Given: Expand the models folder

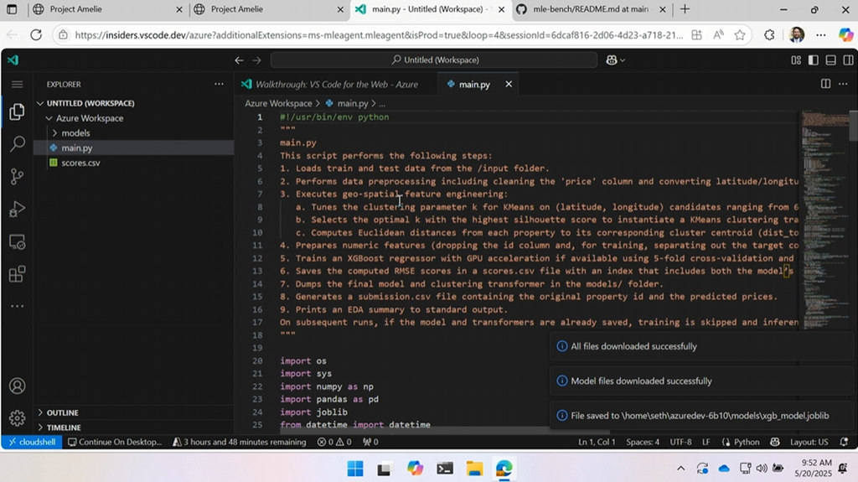Looking at the screenshot, I should coord(75,133).
